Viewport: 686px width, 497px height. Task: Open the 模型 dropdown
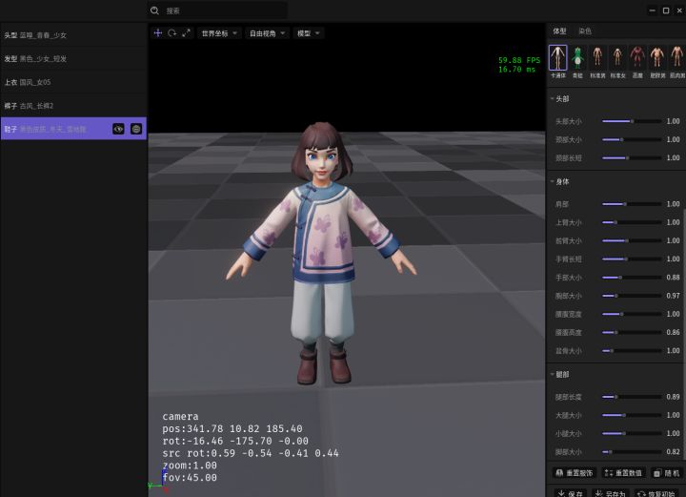(x=309, y=33)
